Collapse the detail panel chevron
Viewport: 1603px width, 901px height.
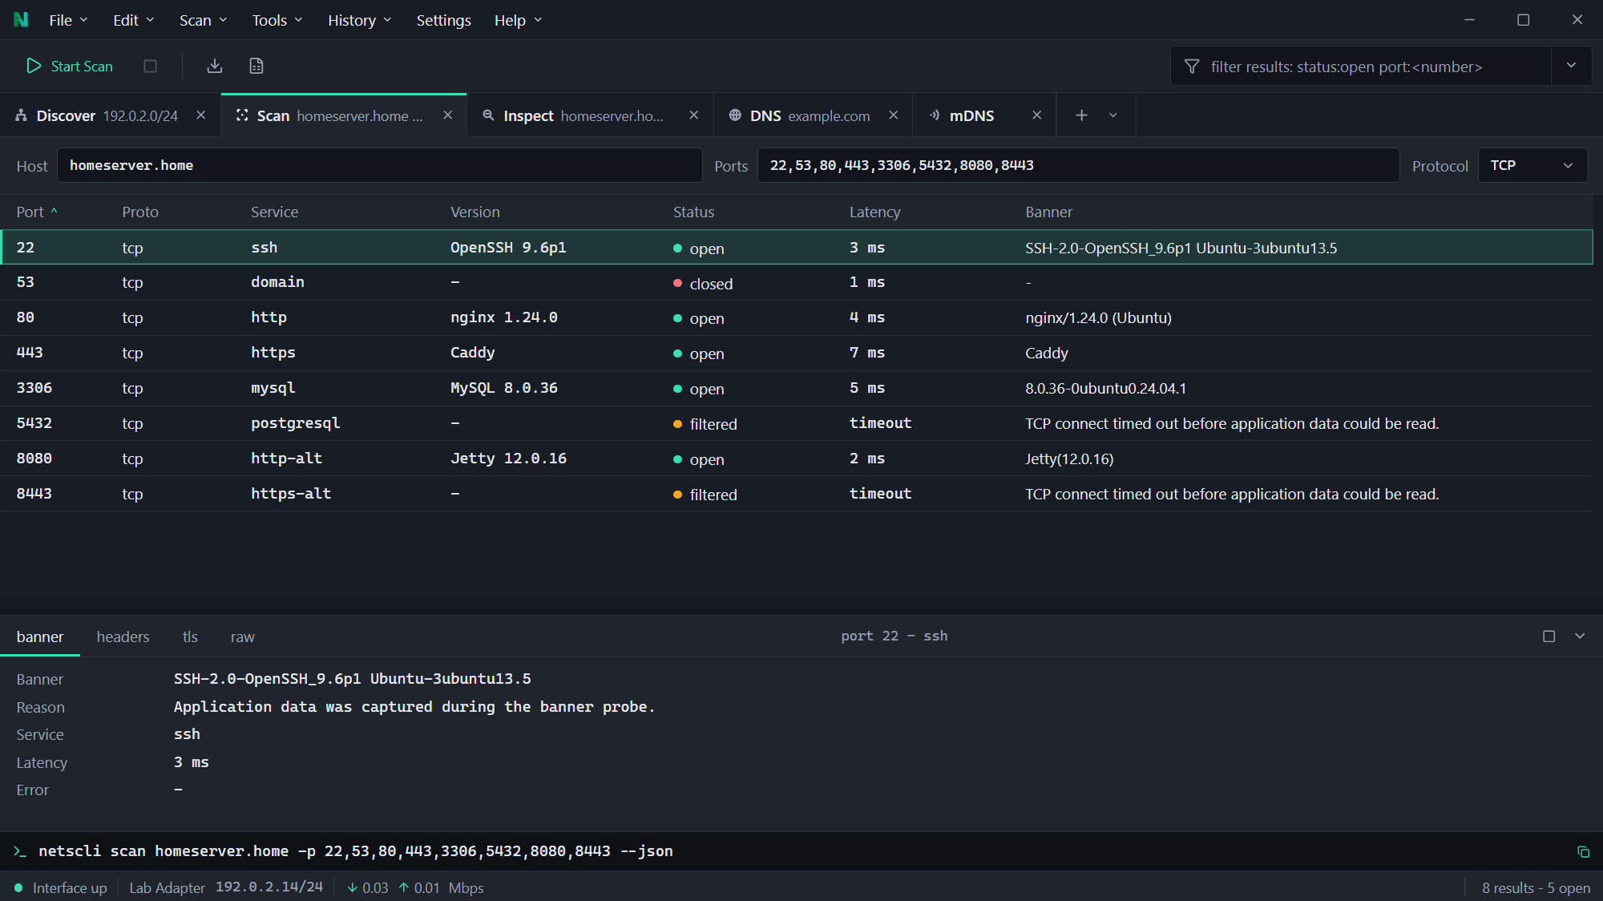coord(1580,636)
